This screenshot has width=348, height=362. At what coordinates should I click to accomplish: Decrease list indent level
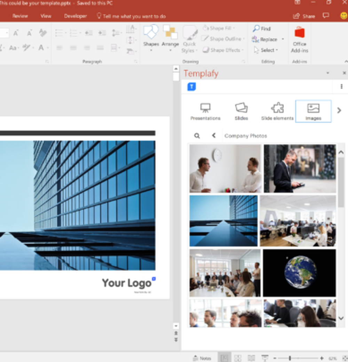tap(88, 33)
